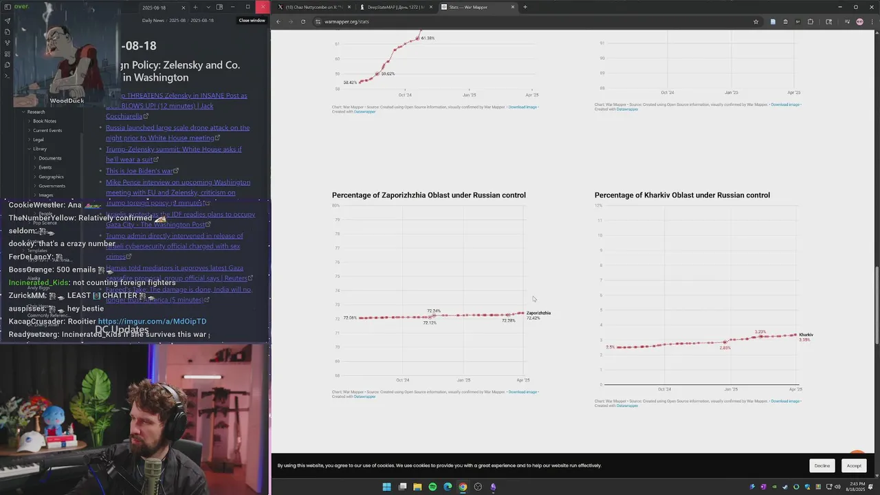
Task: Open 'This is Joe Biden's war' link
Action: point(140,170)
